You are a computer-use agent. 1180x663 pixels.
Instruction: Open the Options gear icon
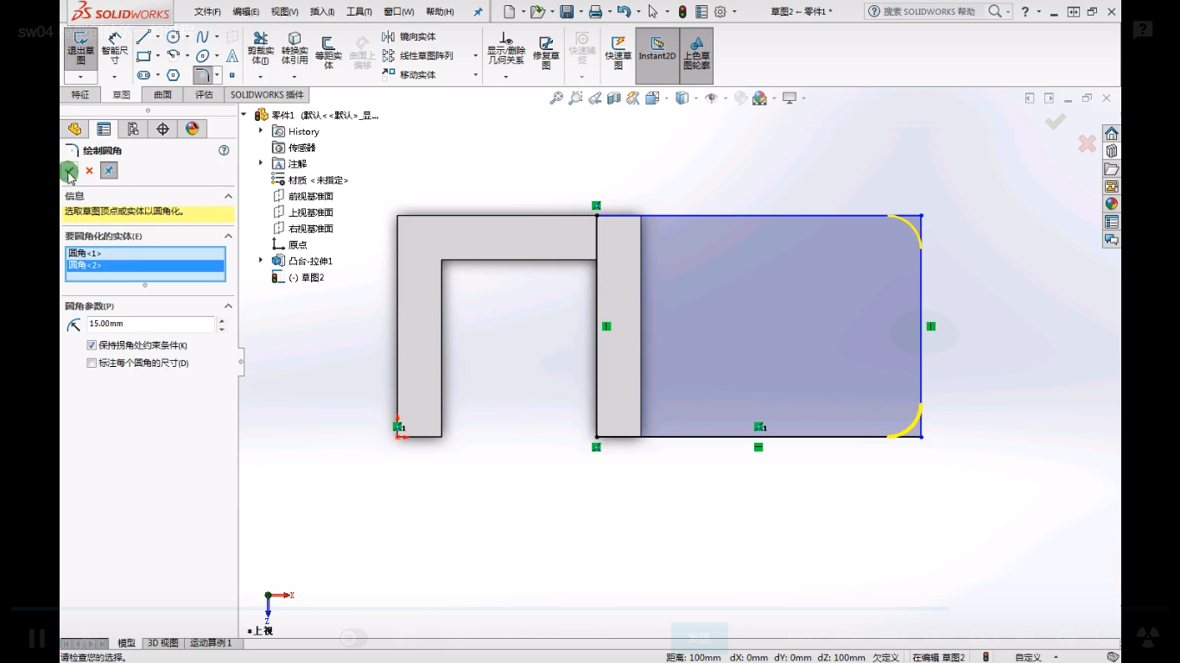pyautogui.click(x=720, y=12)
